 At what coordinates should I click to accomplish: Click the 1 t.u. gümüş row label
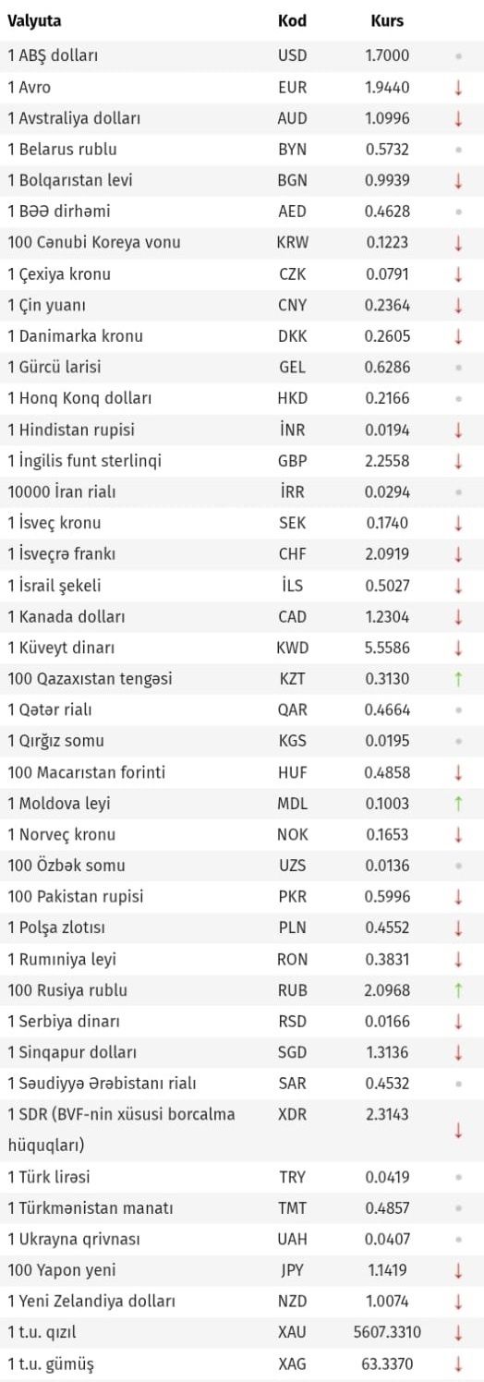51,1364
